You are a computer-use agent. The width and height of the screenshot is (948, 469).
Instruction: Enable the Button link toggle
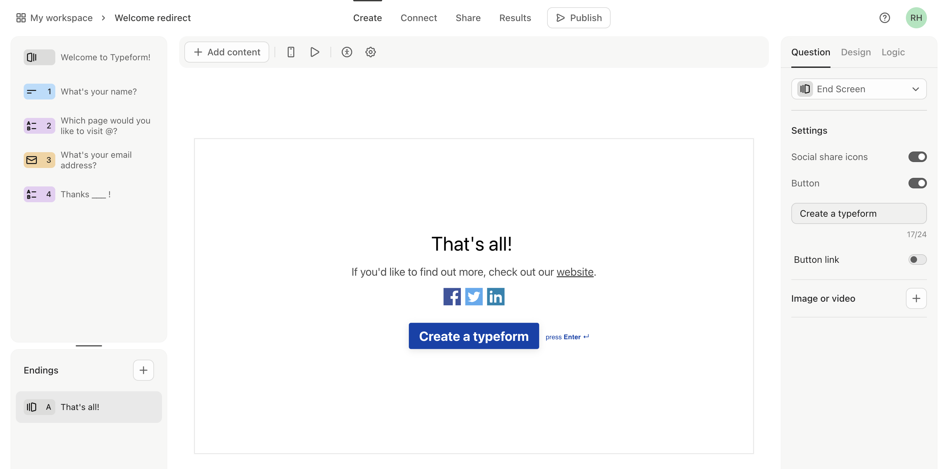coord(917,260)
